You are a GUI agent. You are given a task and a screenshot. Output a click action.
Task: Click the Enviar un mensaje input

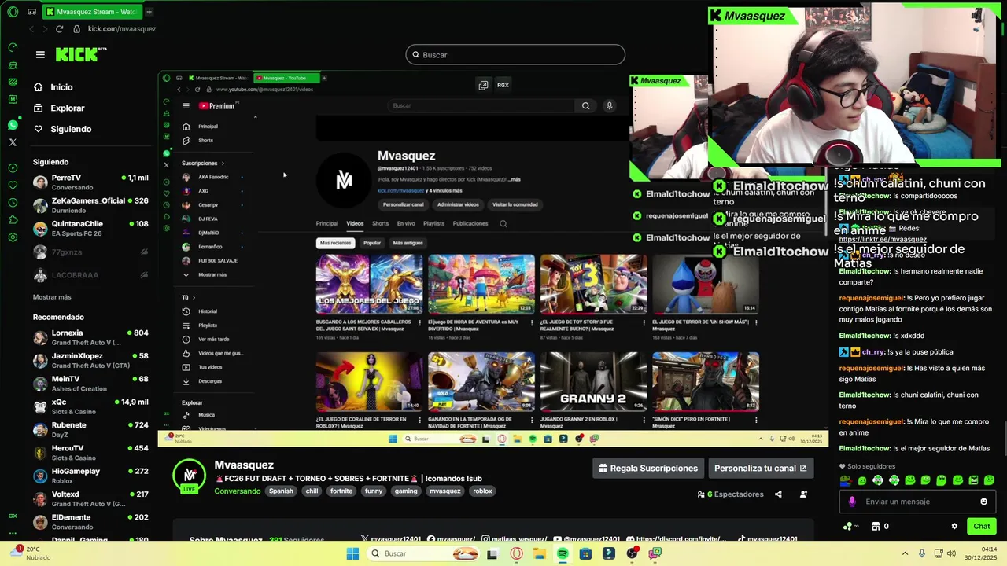tap(917, 502)
